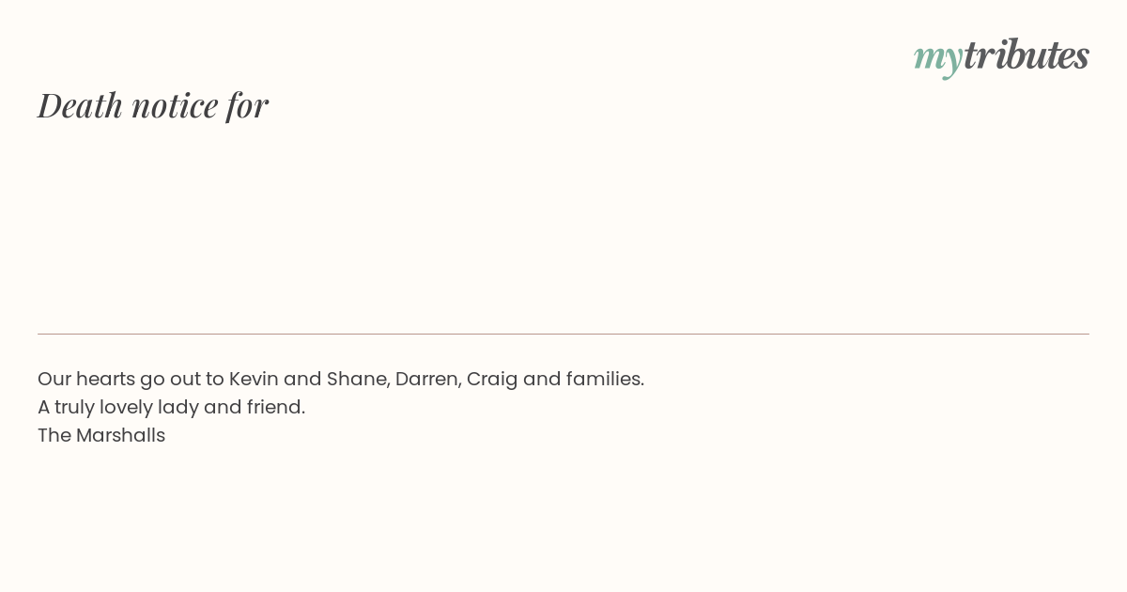Click "The Marshalls" signature

click(x=101, y=435)
